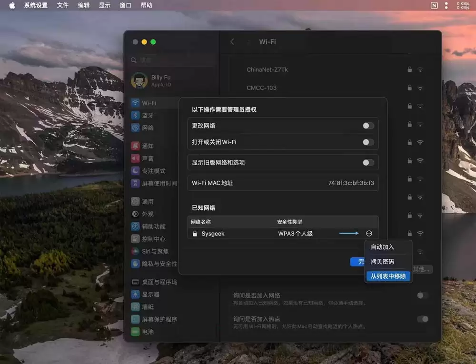Select the 辅助功能 settings icon
This screenshot has height=364, width=476.
(135, 226)
